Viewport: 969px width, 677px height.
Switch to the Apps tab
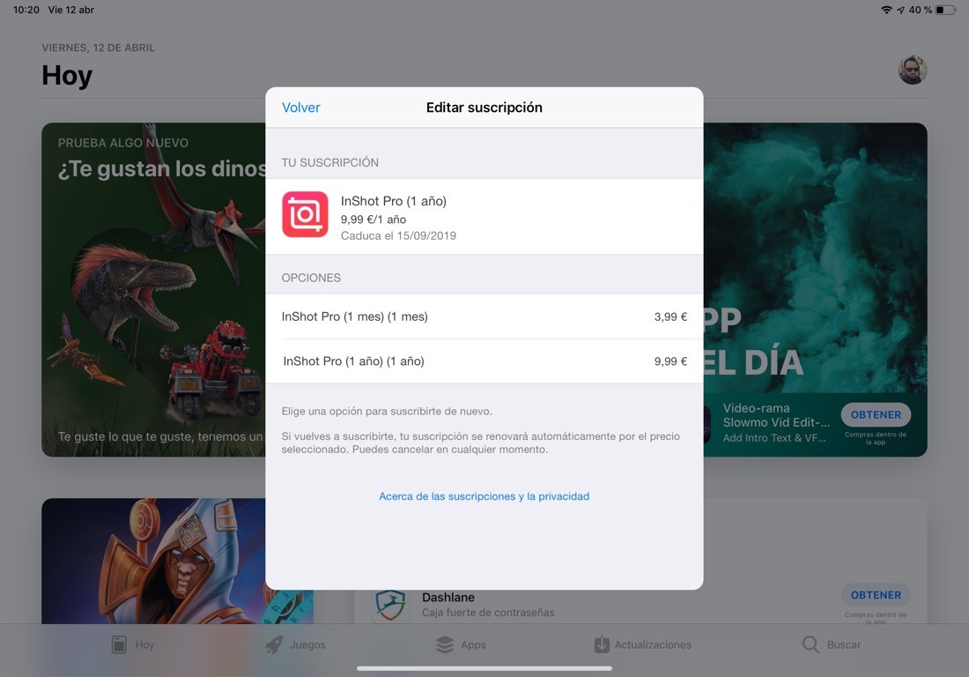[x=461, y=644]
